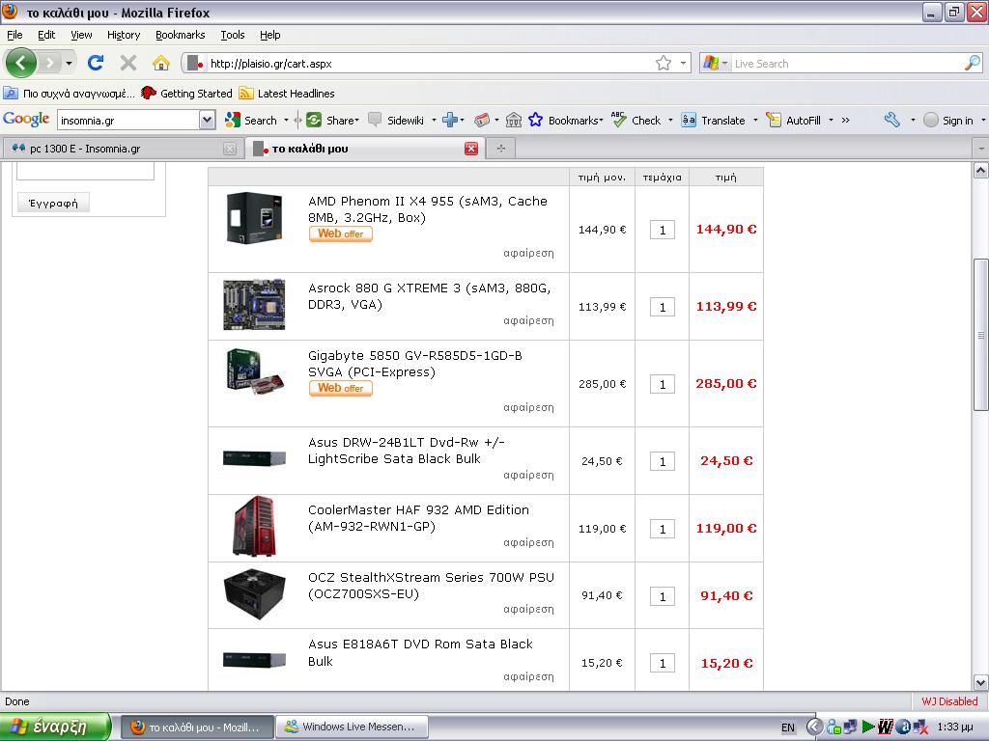Reload the page with the refresh icon
Viewport: 989px width, 741px height.
tap(96, 63)
